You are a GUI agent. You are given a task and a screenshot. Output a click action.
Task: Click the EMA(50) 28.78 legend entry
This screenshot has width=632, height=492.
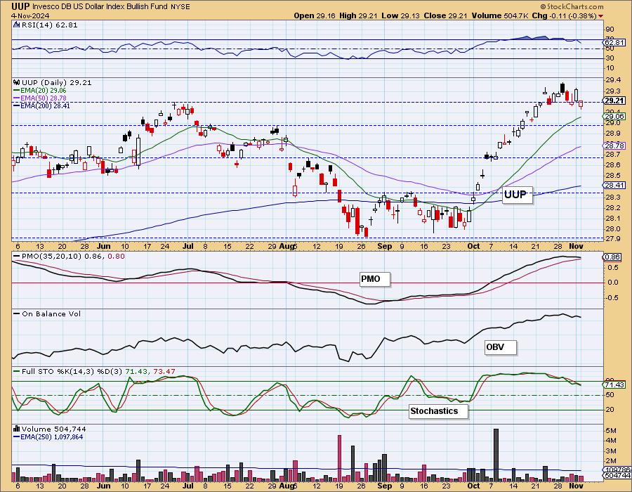point(43,98)
